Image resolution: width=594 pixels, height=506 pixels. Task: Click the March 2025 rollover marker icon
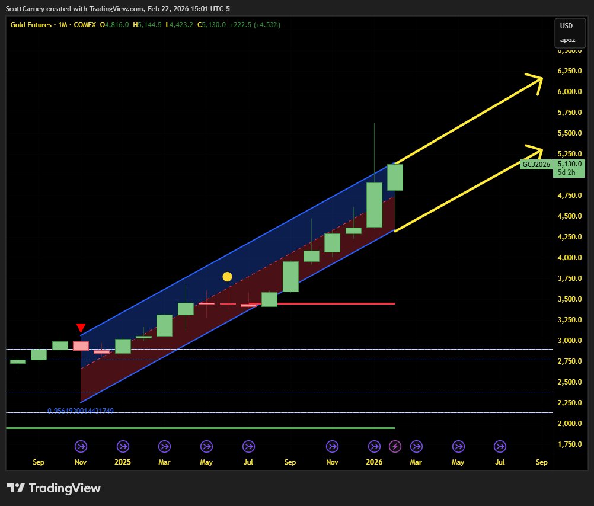coord(164,446)
